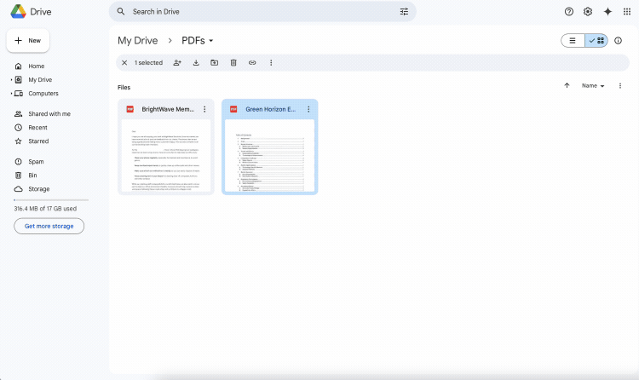Viewport: 639px width, 380px height.
Task: Open Computers in sidebar
Action: (43, 94)
